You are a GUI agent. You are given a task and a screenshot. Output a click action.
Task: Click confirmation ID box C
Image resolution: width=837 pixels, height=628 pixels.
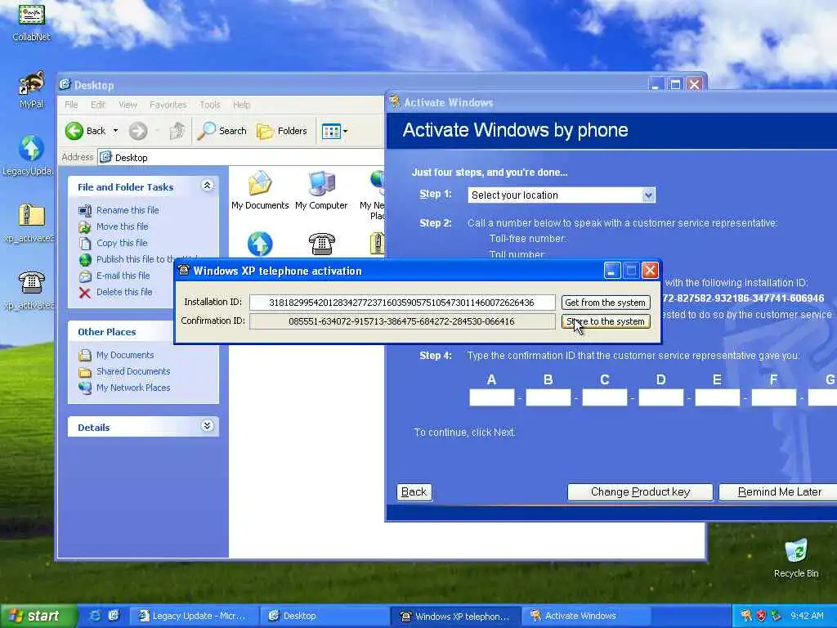(605, 397)
